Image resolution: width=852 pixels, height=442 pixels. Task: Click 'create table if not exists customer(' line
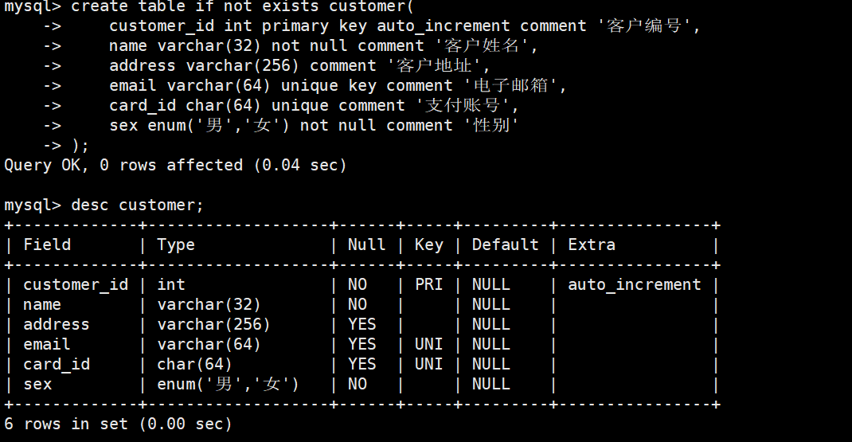pos(209,6)
